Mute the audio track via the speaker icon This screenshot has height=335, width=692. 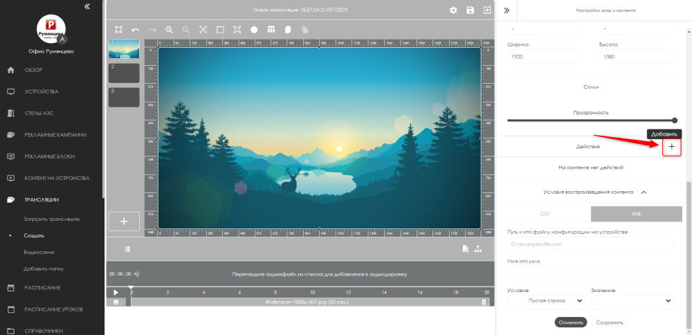[136, 275]
